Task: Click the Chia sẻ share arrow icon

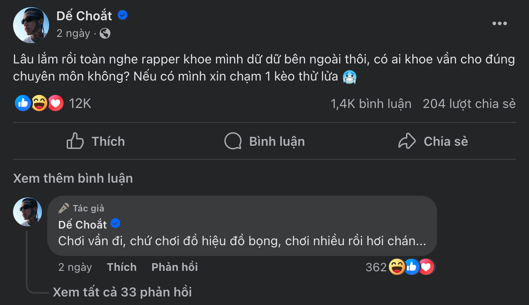Action: (408, 141)
